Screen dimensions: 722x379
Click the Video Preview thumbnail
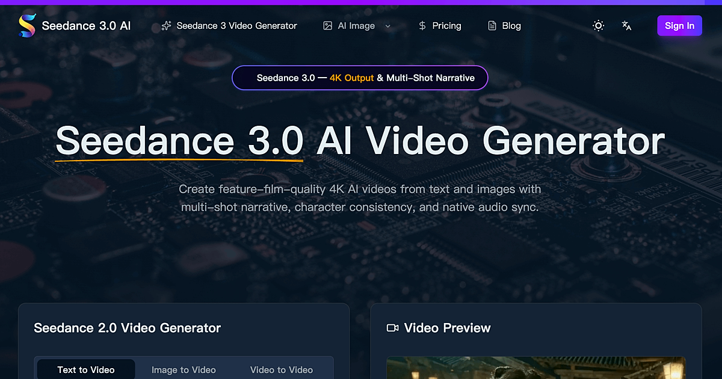point(536,368)
